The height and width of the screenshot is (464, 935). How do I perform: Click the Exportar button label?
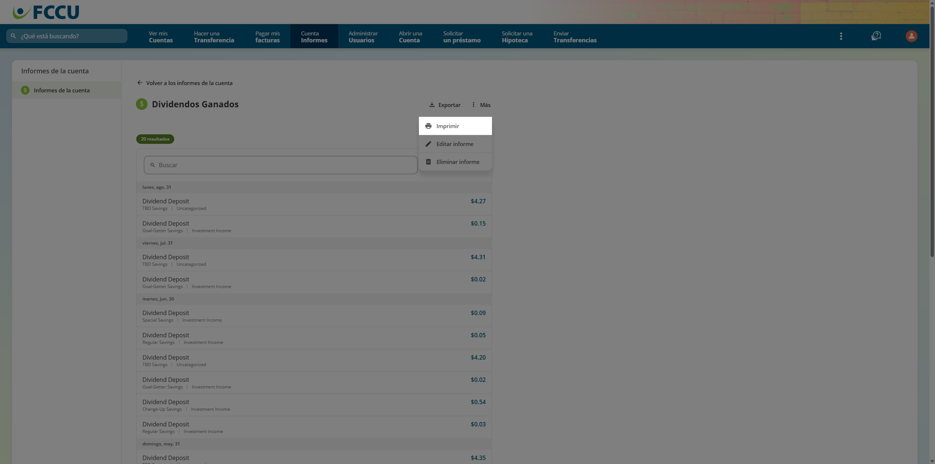pos(449,105)
